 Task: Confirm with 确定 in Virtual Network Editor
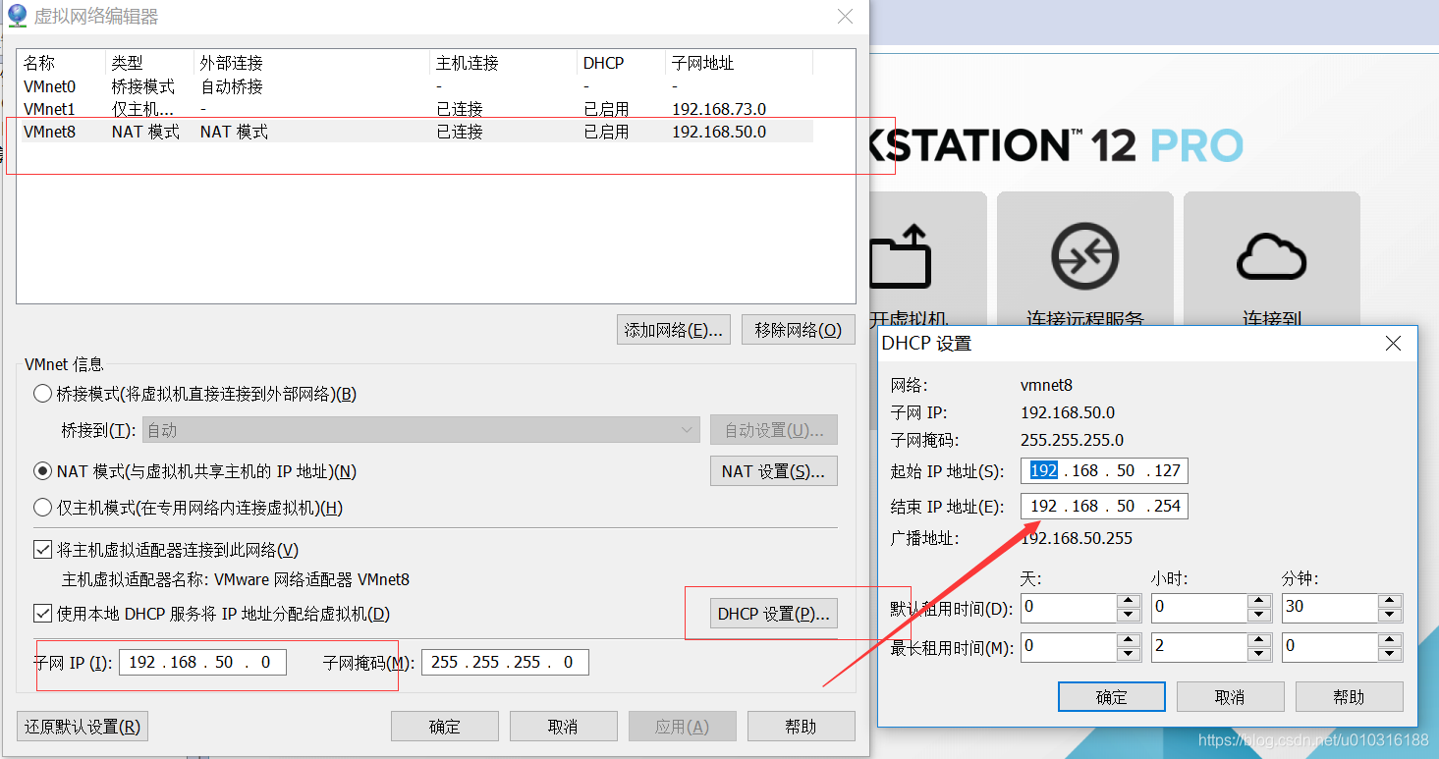coord(445,727)
